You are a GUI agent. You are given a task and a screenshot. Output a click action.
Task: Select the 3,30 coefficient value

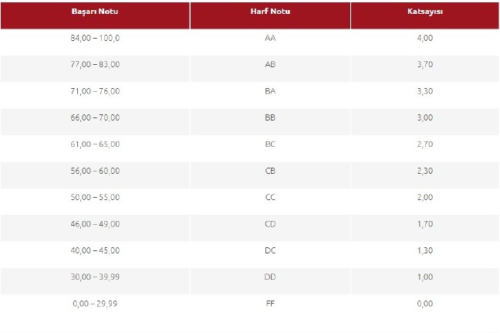click(x=425, y=91)
